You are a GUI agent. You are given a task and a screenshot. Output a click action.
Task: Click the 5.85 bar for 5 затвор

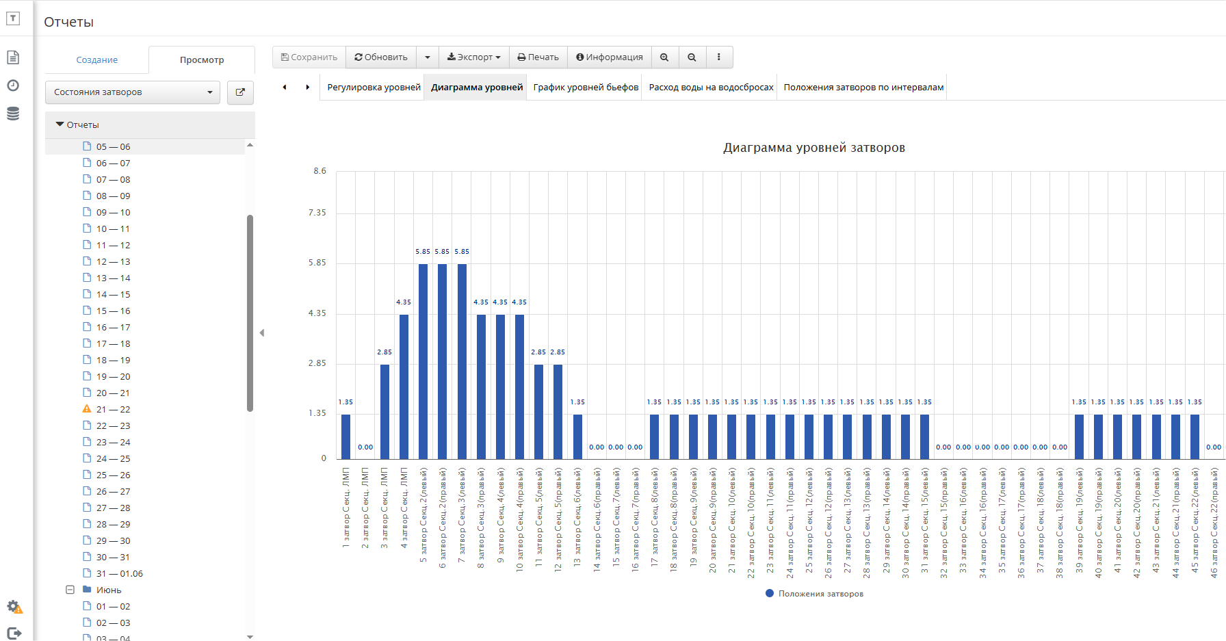[423, 361]
